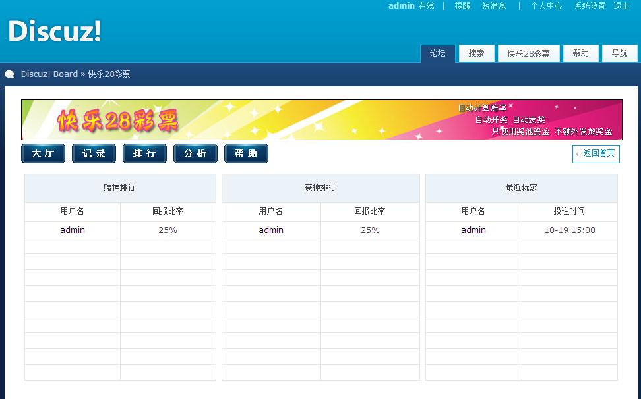Open 短消息 messages link
The image size is (641, 399).
[x=494, y=6]
